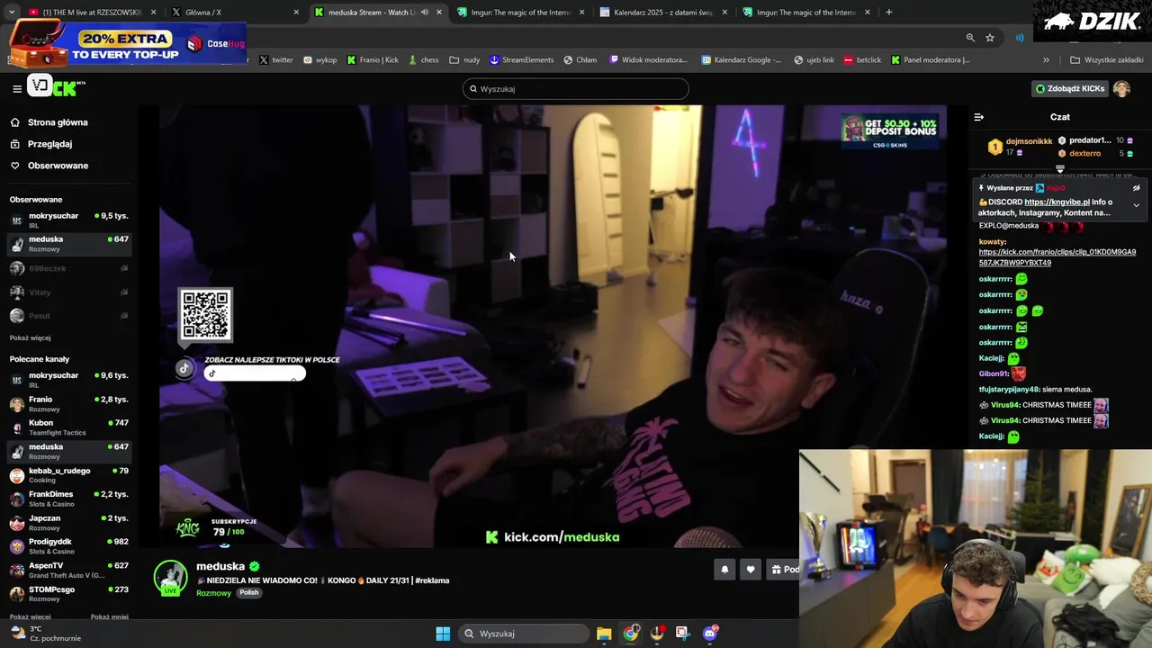Open recommended channel kebab_u_rudego
Image resolution: width=1152 pixels, height=648 pixels.
click(x=68, y=475)
